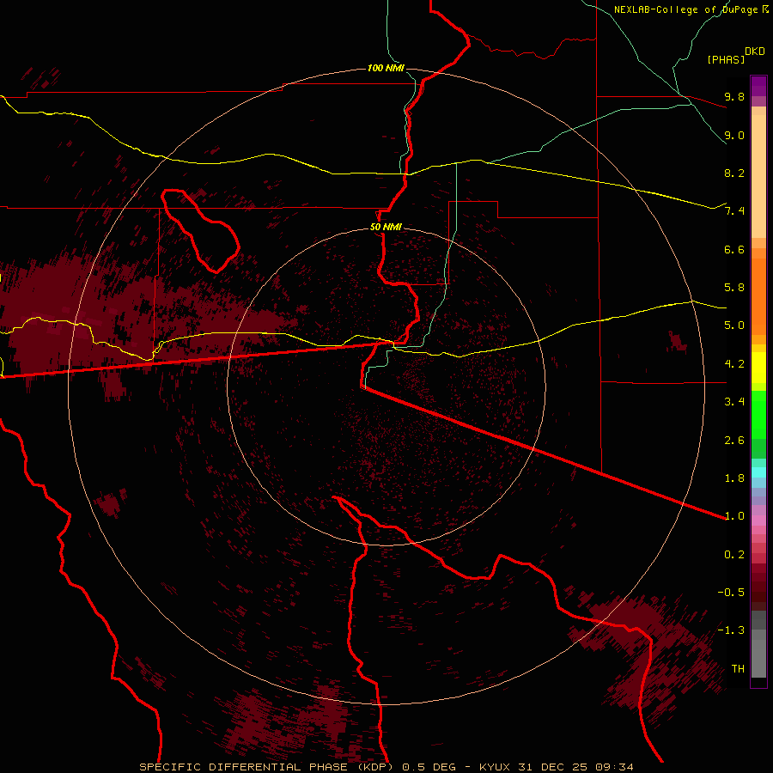Click the 0.2 value on the color scale
Viewport: 773px width, 773px height.
734,555
